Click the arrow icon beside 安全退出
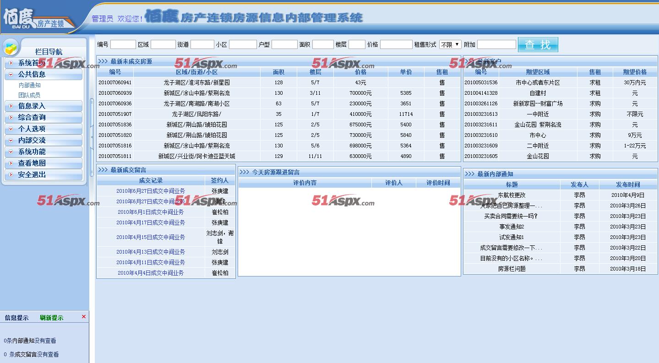659x363 pixels. pyautogui.click(x=11, y=175)
